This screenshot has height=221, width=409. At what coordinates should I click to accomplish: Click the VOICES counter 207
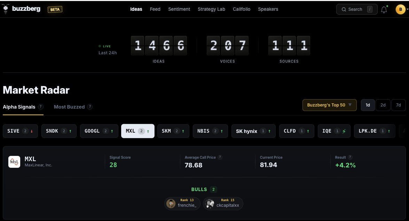[227, 46]
